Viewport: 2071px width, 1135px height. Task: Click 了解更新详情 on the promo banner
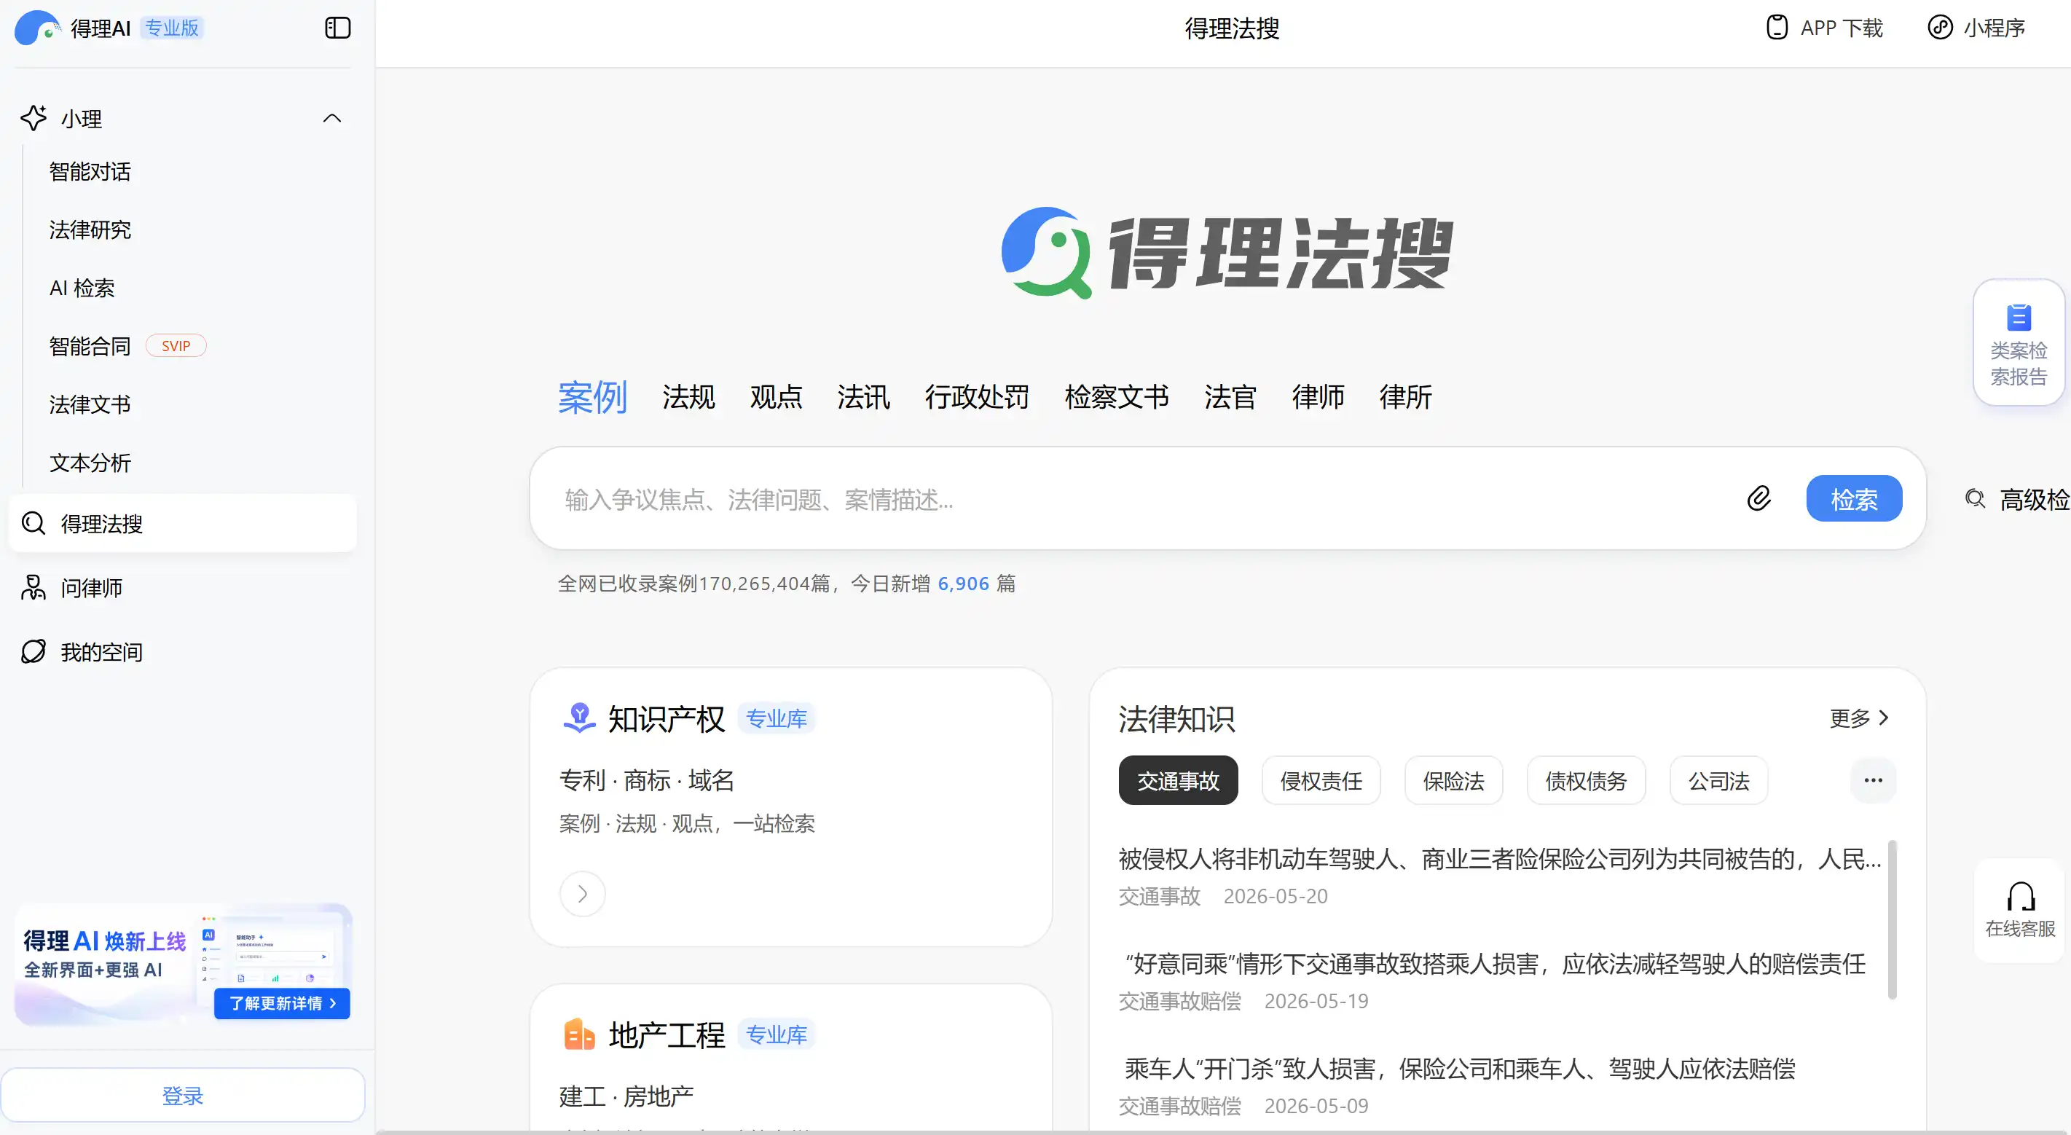coord(282,1003)
